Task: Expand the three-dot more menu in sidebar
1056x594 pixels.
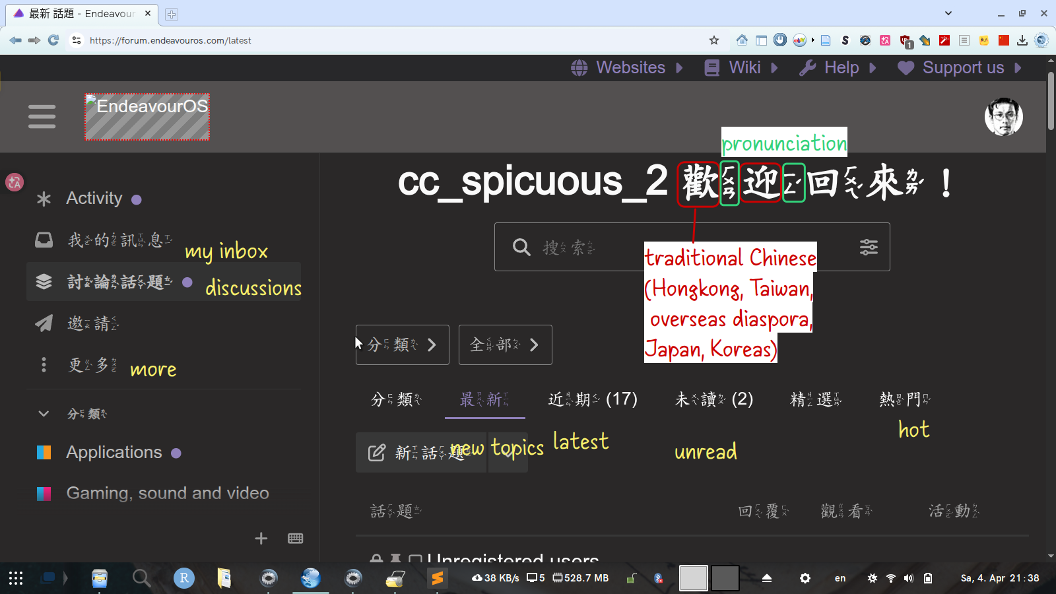Action: point(44,365)
